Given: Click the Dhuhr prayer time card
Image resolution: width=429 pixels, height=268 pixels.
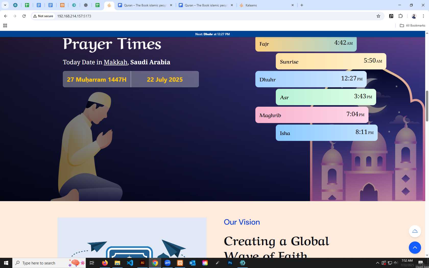Looking at the screenshot, I should [311, 79].
